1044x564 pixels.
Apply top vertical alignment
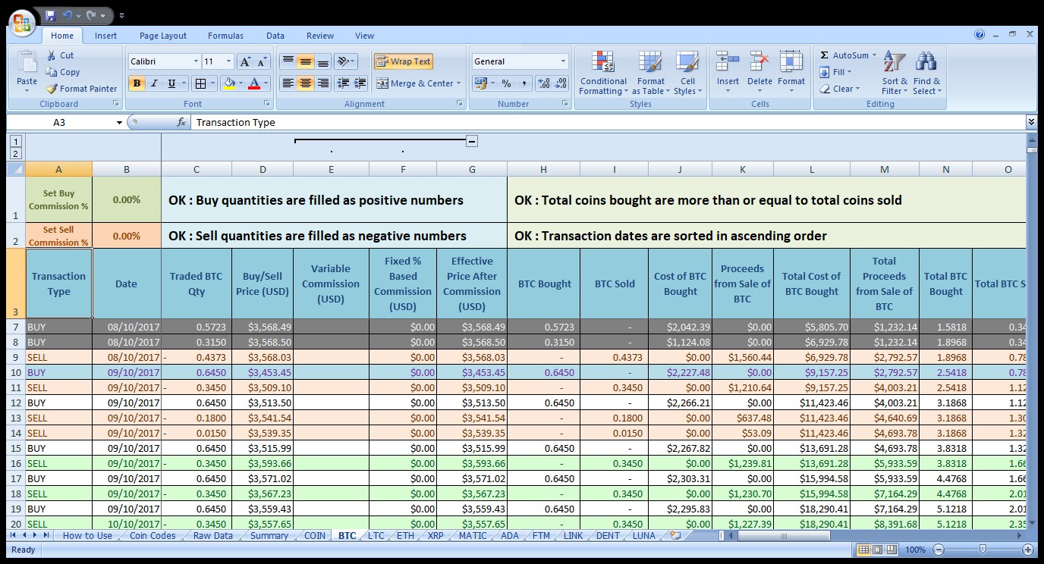[288, 61]
